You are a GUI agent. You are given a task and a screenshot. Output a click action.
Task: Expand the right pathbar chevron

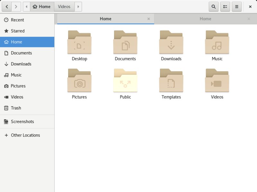click(78, 6)
